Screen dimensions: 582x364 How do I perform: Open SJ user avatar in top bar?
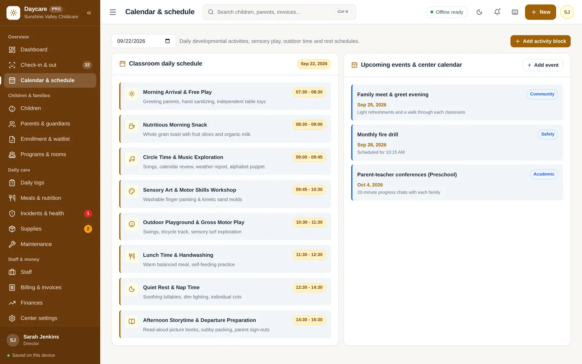pos(567,12)
